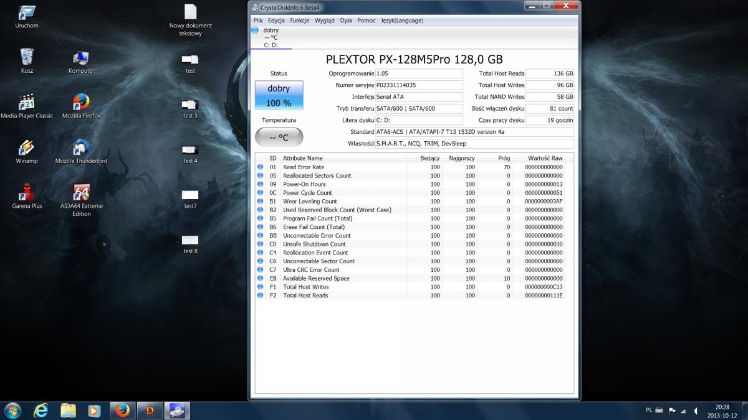Open the Kosz recycle bin icon

click(27, 62)
